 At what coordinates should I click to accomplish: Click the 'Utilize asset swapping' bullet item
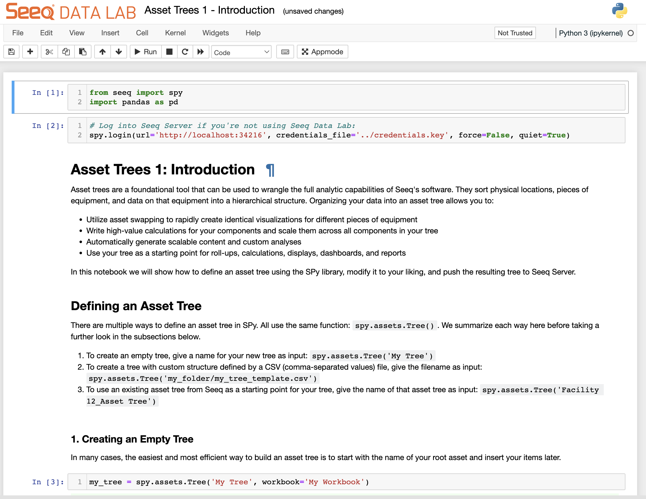[252, 220]
